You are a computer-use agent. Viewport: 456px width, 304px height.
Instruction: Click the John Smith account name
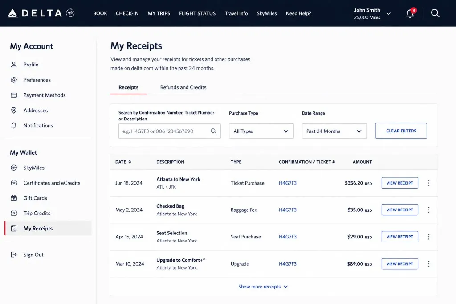[x=367, y=10]
